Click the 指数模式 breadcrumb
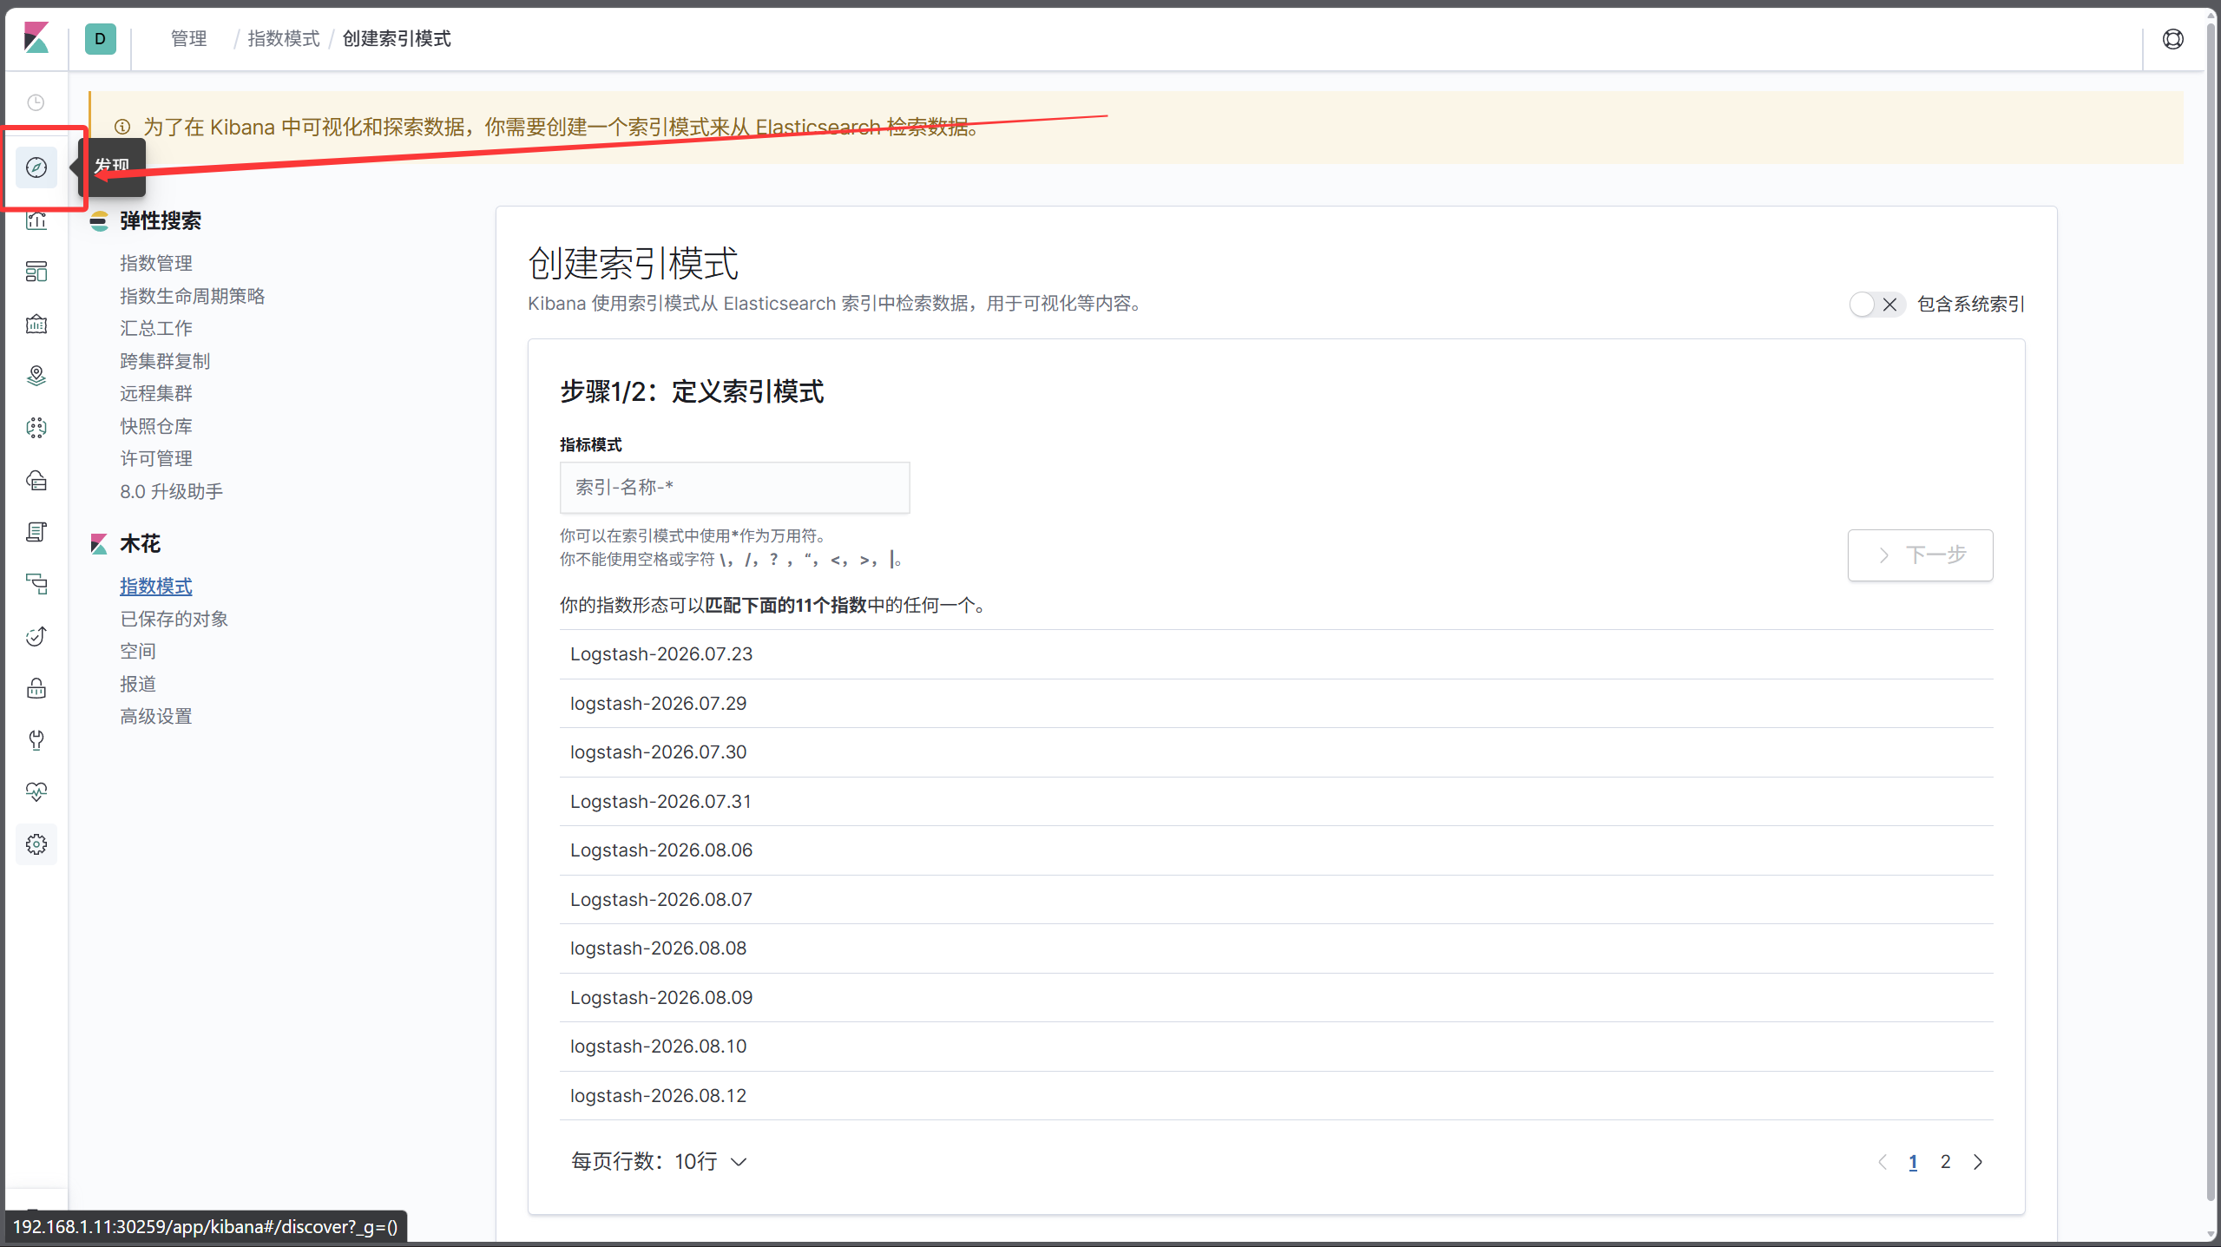Screen dimensions: 2221x1247 284,38
